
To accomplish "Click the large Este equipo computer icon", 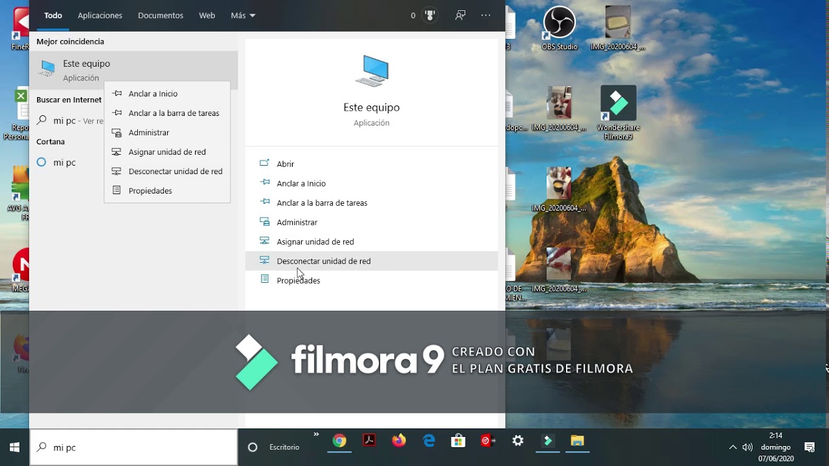I will [372, 71].
